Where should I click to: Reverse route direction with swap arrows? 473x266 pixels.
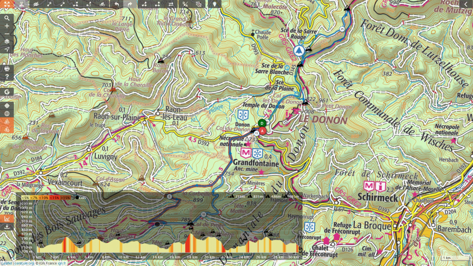click(171, 5)
